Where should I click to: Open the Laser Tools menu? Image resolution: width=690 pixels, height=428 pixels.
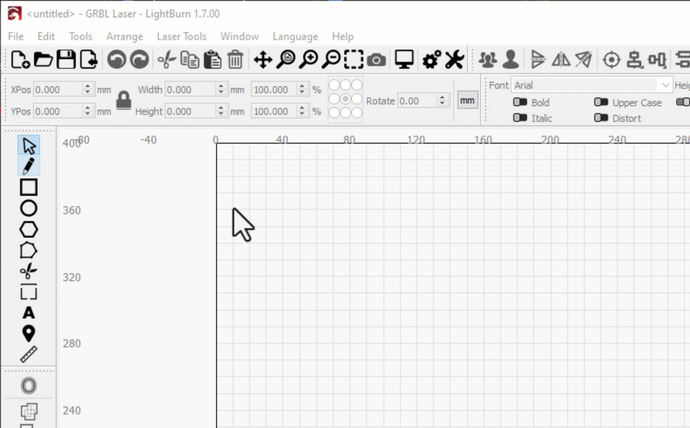182,37
